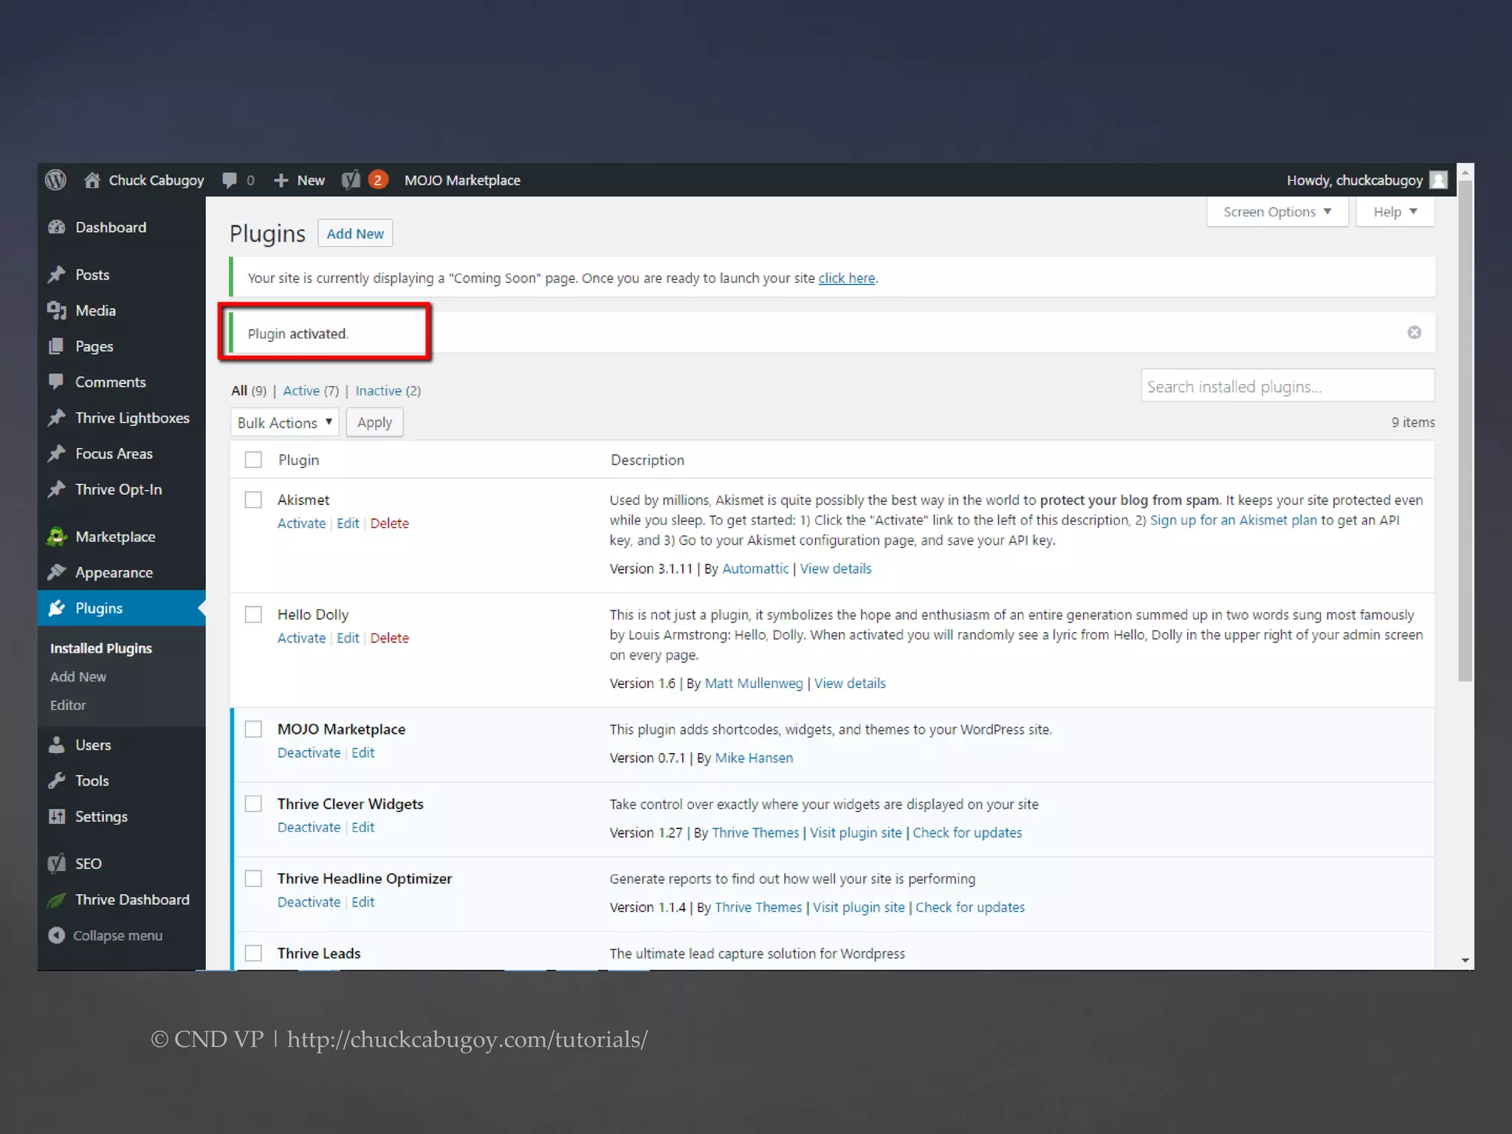Open Add New plugins submenu item
The width and height of the screenshot is (1512, 1134).
click(x=78, y=677)
